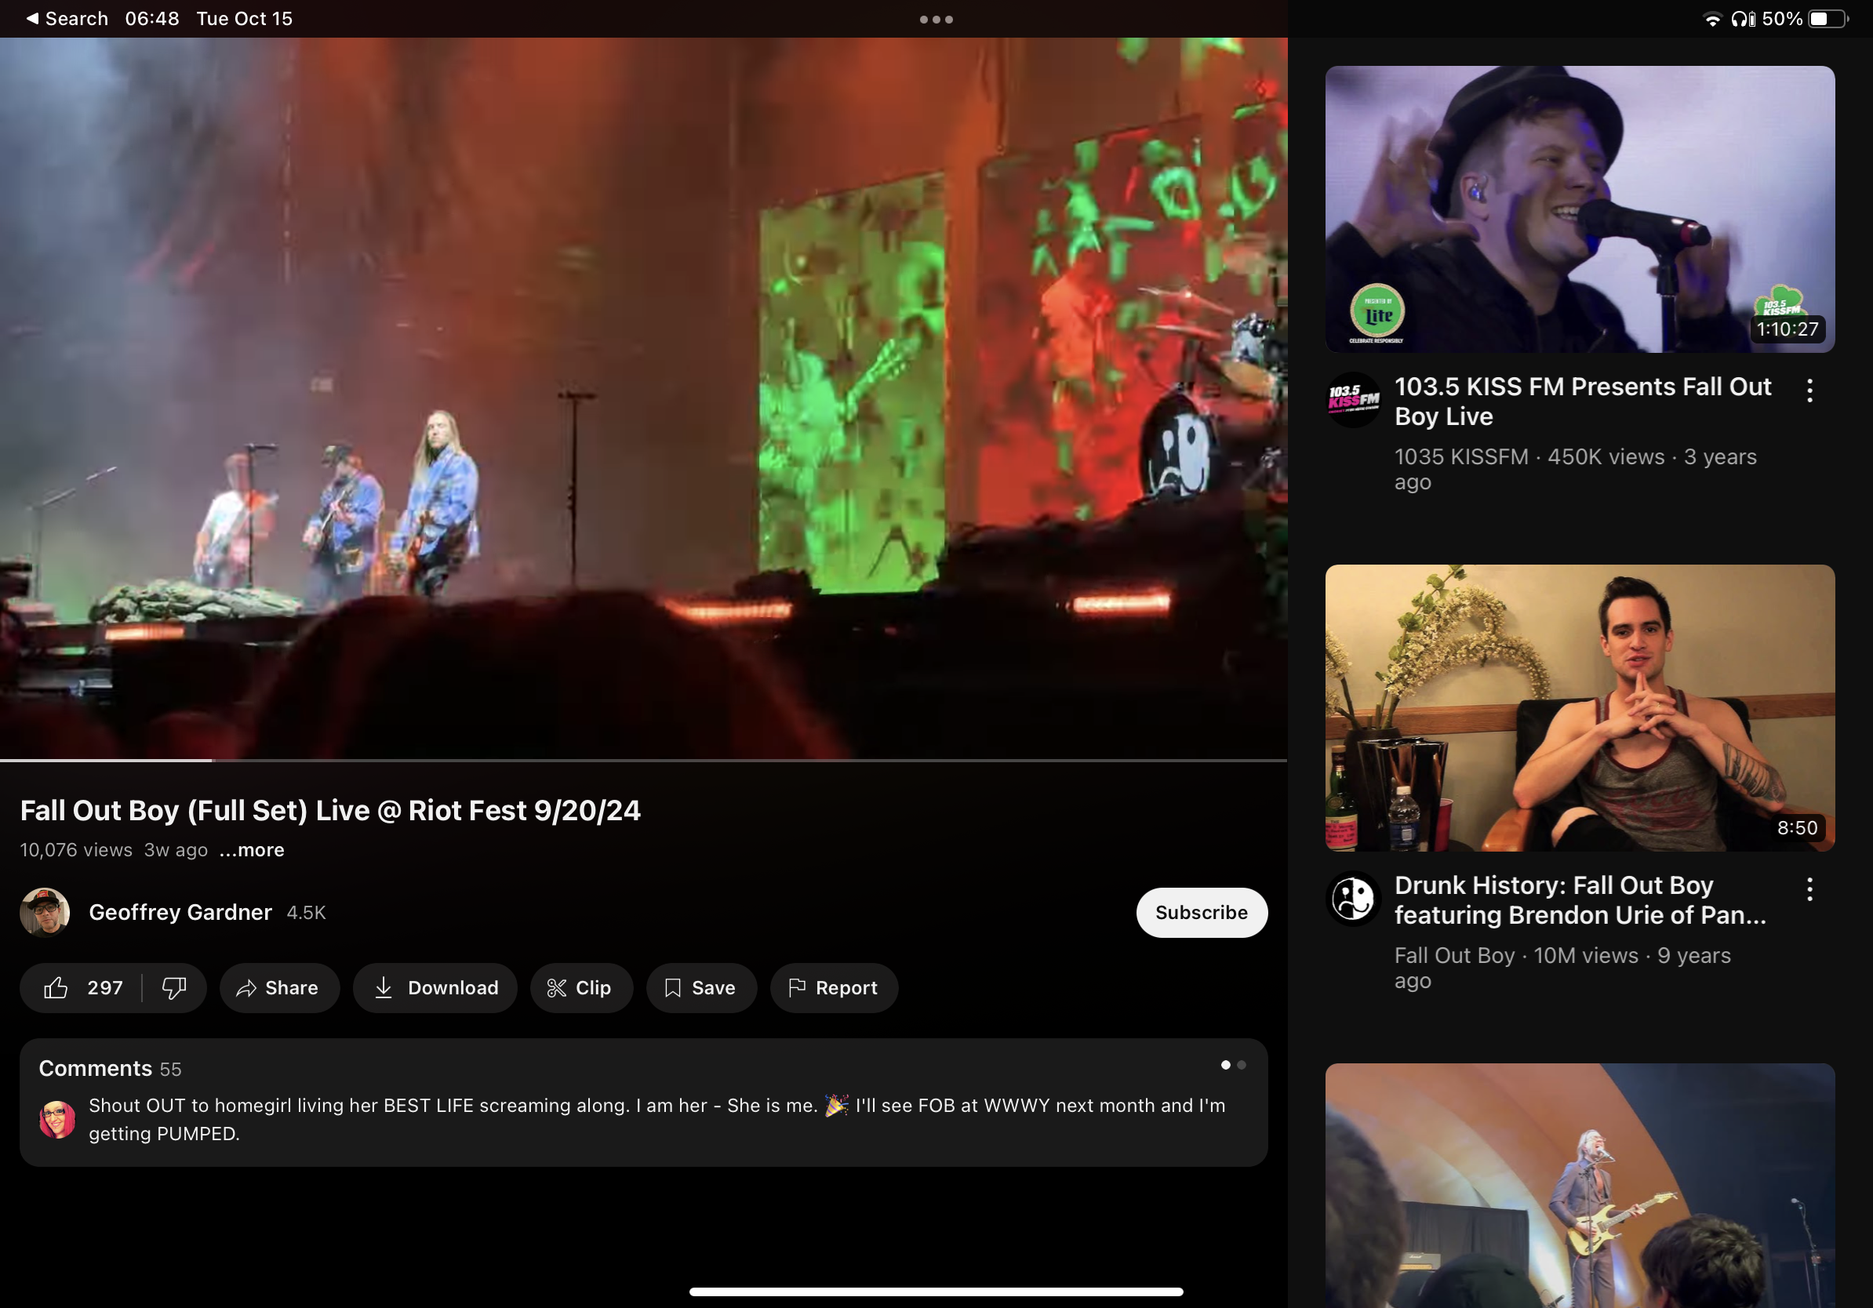Screen dimensions: 1873x1308
Task: Report this video
Action: pyautogui.click(x=834, y=987)
